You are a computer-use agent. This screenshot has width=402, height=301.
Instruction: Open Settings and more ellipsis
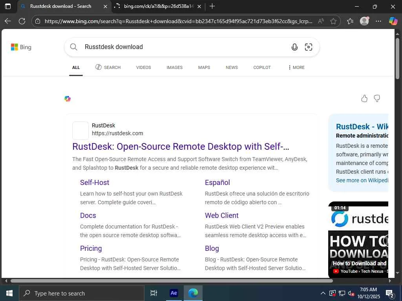[378, 21]
